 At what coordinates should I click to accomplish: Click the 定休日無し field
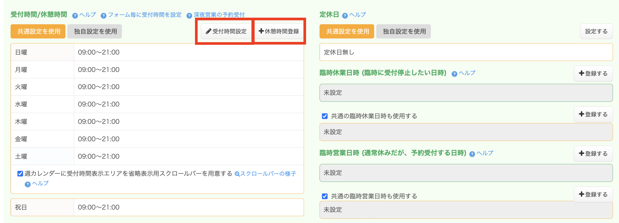click(x=466, y=52)
